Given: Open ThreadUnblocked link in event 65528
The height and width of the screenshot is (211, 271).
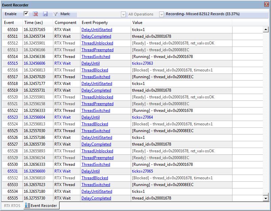Looking at the screenshot, I should (97, 151).
